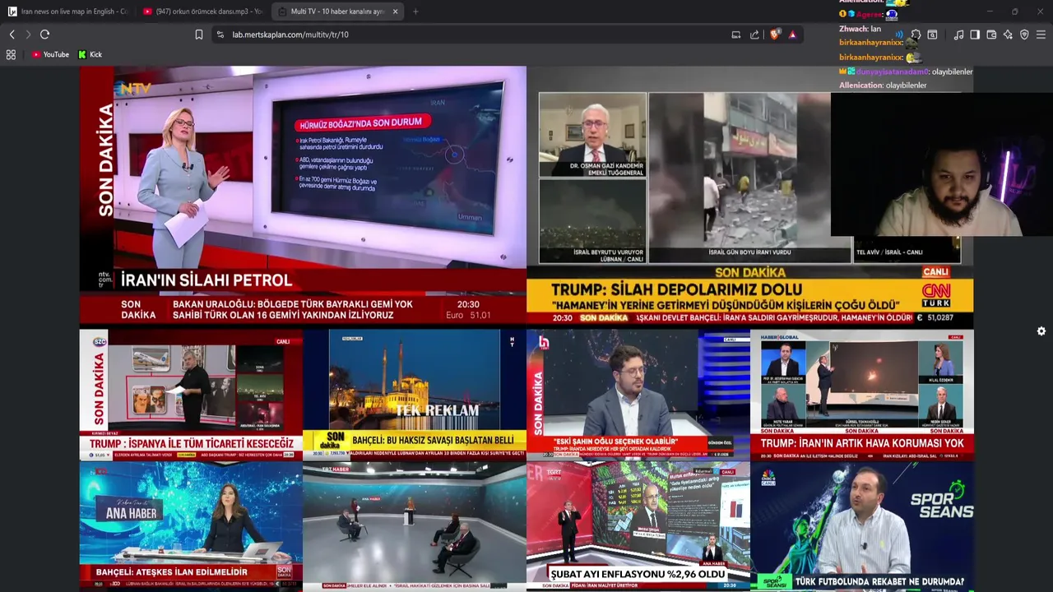
Task: Click the mosque stream labeled Tek Reklam
Action: click(415, 395)
